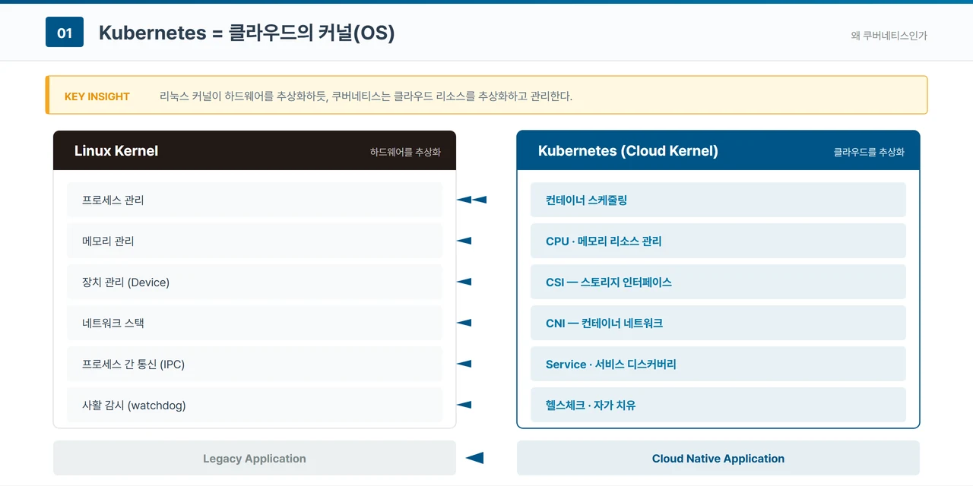Select the '프로세스 간 통신 (IPC)' row
973x486 pixels.
click(255, 364)
